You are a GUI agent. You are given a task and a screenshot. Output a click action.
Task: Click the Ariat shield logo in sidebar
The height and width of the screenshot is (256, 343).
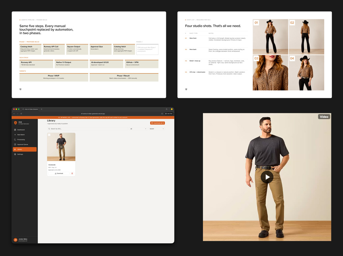click(15, 123)
